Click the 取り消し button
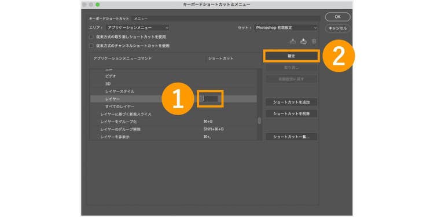The image size is (434, 217). tap(292, 68)
